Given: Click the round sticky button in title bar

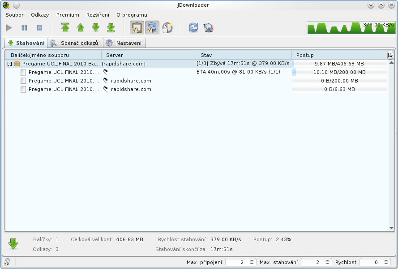Looking at the screenshot, I should point(16,5).
